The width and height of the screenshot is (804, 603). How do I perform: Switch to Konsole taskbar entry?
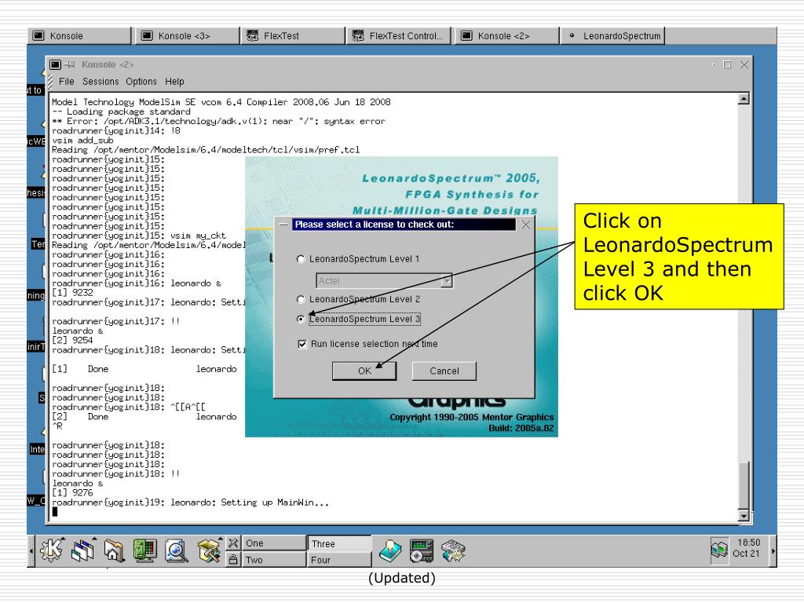point(79,36)
